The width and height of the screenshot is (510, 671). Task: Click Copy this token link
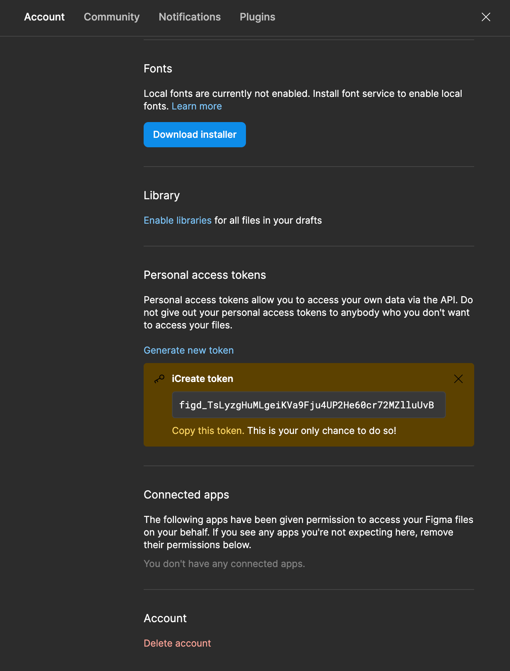tap(208, 431)
